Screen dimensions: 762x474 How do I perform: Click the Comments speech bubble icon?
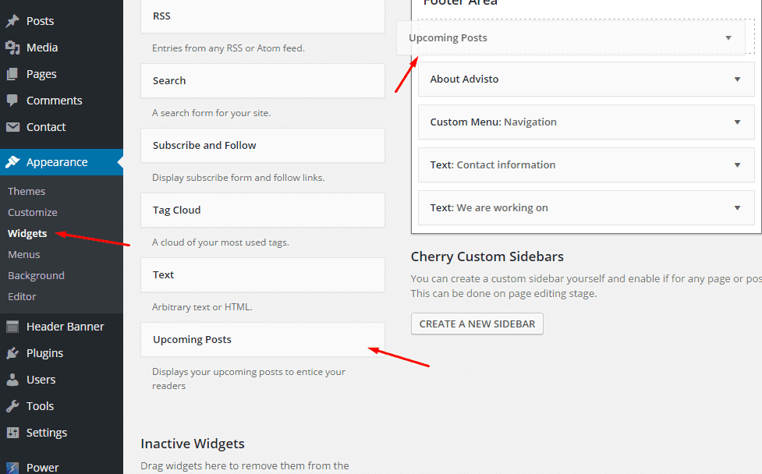pyautogui.click(x=12, y=101)
